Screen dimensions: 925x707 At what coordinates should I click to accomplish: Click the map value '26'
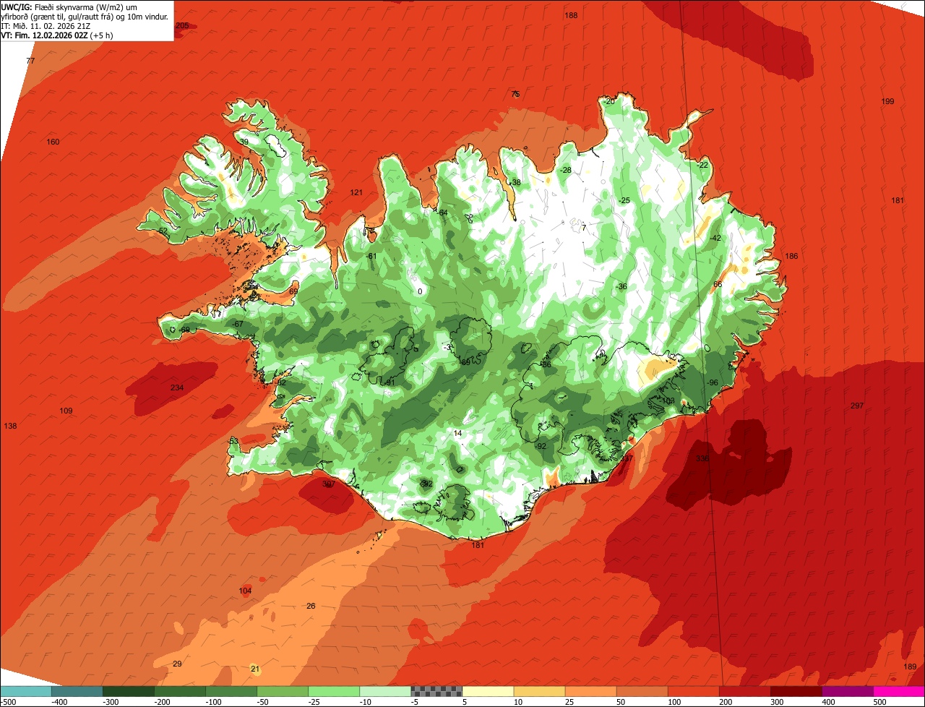(x=311, y=606)
